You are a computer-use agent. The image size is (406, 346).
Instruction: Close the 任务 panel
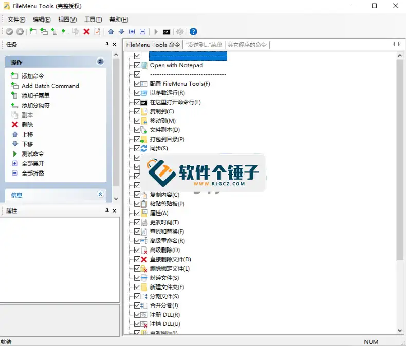point(114,44)
